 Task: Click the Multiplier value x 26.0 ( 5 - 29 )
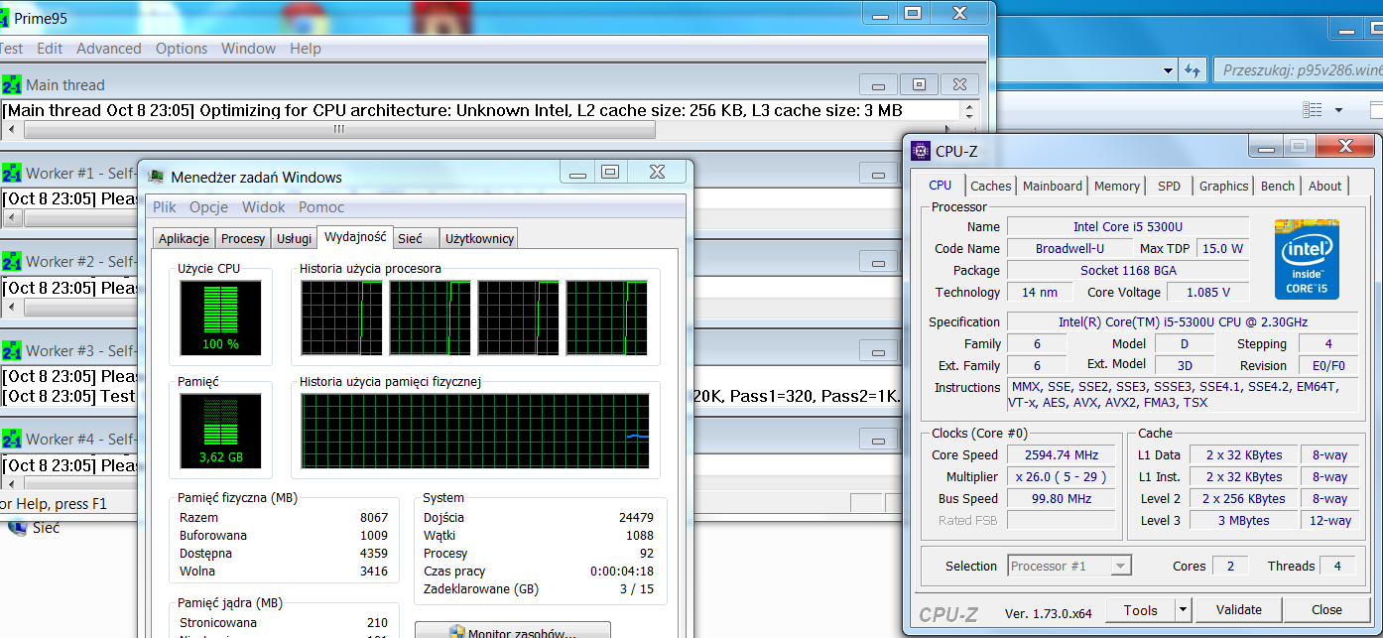click(x=1063, y=476)
